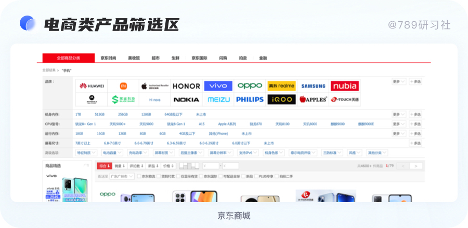Viewport: 468px width, 228px height.
Task: Select the SAMSUNG brand logo
Action: pyautogui.click(x=313, y=86)
